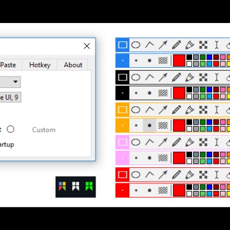Switch to the Hotkey tab

(x=40, y=65)
